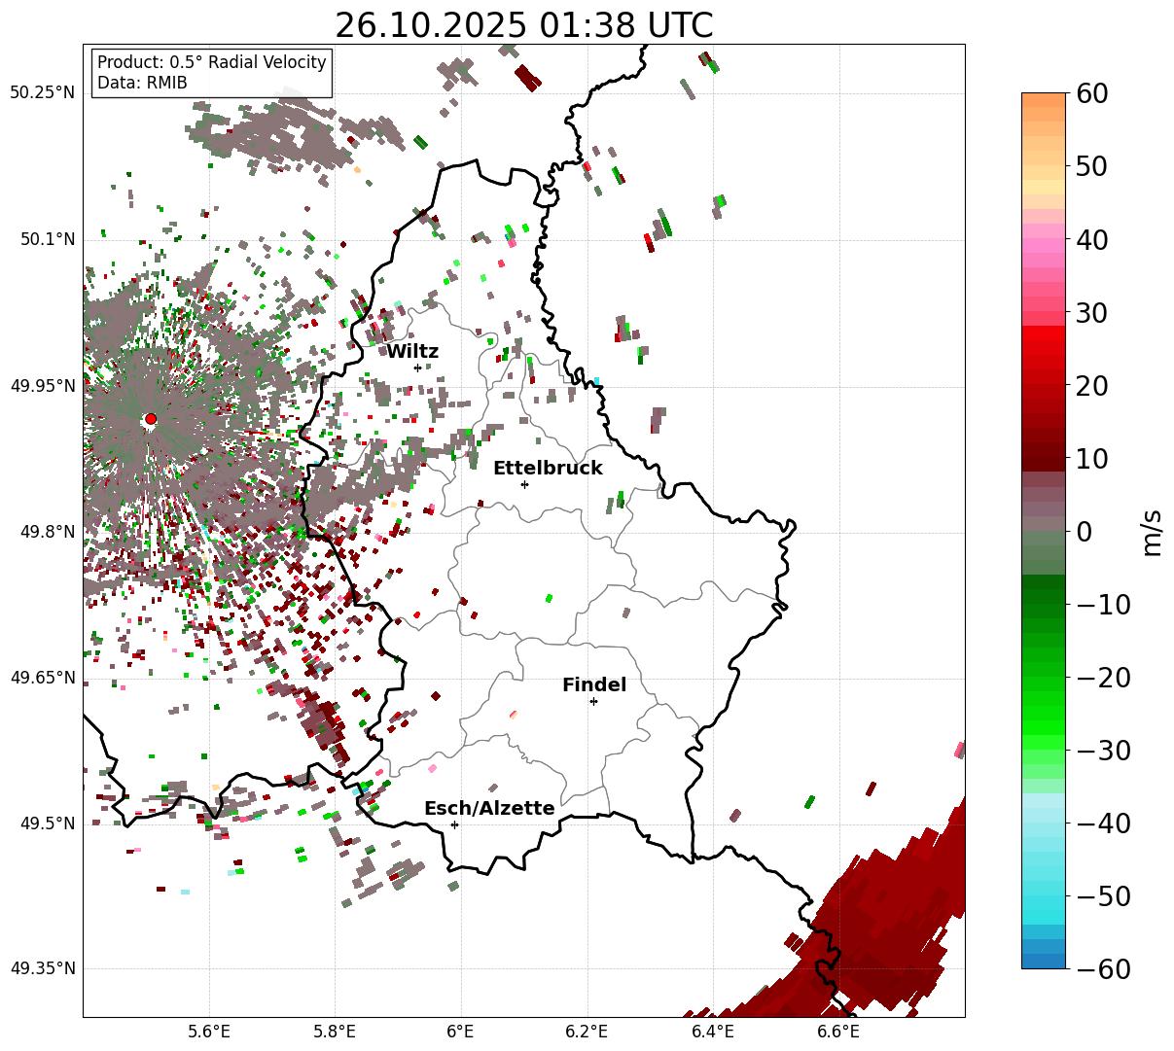Screen dimensions: 1174x1051
Task: Click the 6.2°E longitude label
Action: [587, 1032]
